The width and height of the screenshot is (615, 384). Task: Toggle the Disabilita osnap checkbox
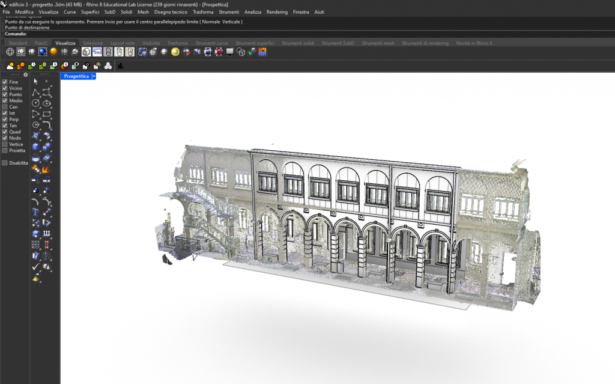pos(5,163)
